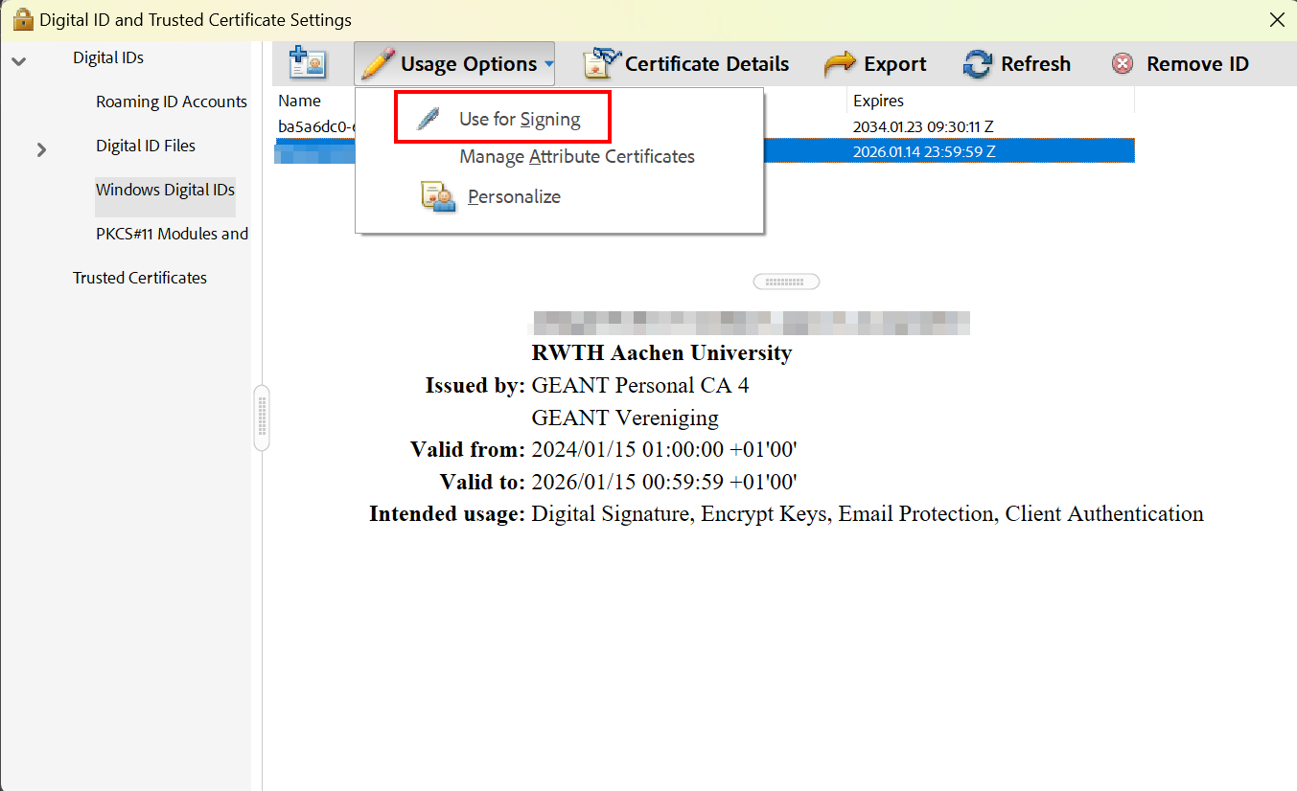Click the Personalize card icon
The height and width of the screenshot is (791, 1297).
point(437,195)
